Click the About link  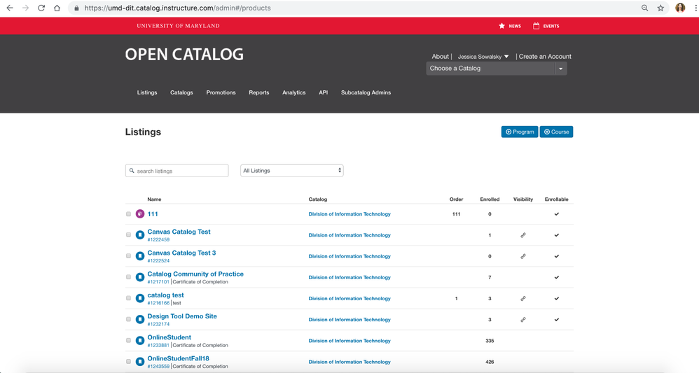tap(440, 57)
